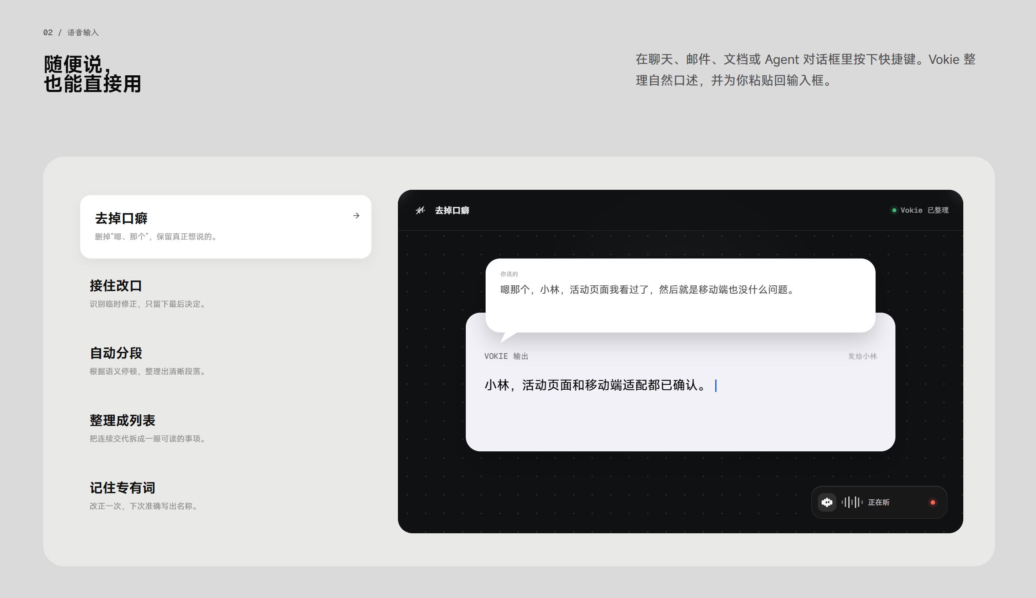Click the Vokie 已整理 status text
The height and width of the screenshot is (598, 1036).
(925, 210)
